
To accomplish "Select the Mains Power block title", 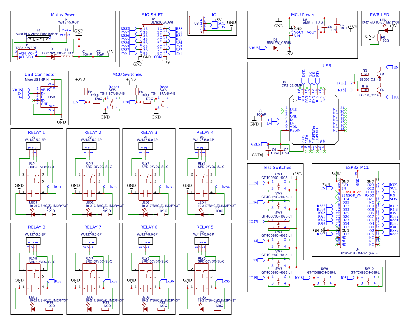I will [x=63, y=15].
